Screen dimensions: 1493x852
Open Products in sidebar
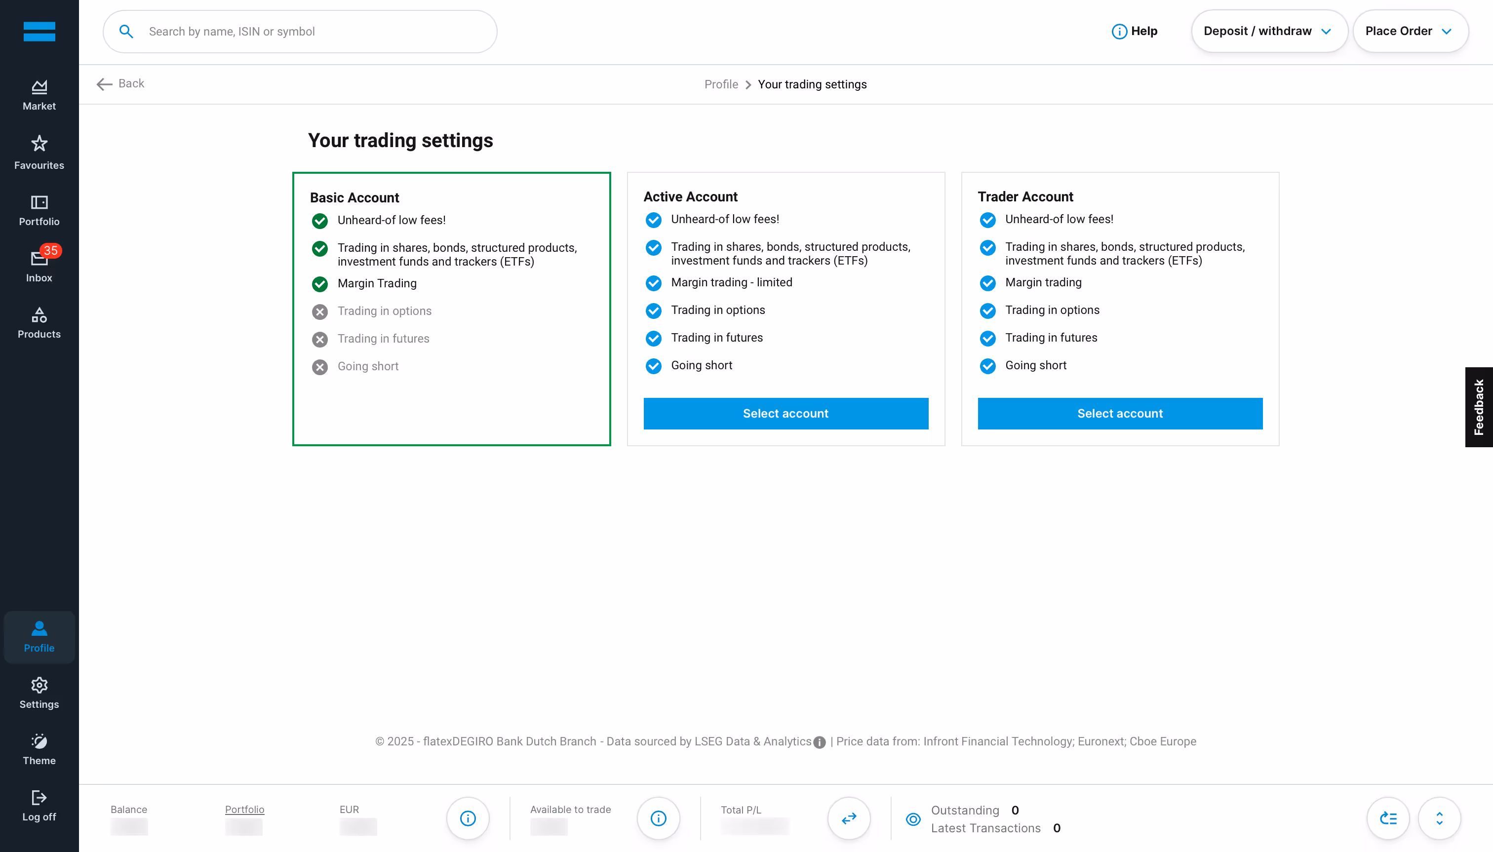(x=39, y=322)
